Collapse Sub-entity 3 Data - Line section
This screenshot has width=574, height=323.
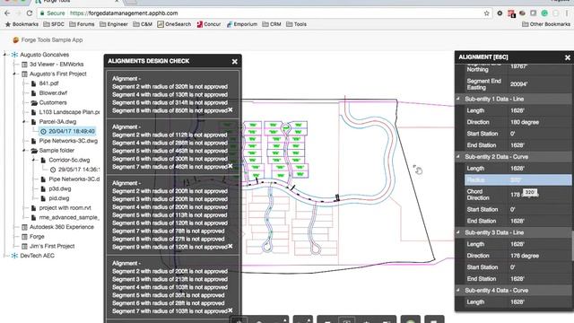click(x=458, y=232)
